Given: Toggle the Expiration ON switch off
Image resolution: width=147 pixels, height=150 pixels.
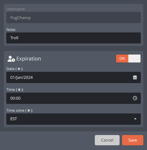Looking at the screenshot, I should [128, 58].
